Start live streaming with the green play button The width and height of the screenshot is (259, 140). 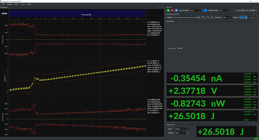click(168, 10)
